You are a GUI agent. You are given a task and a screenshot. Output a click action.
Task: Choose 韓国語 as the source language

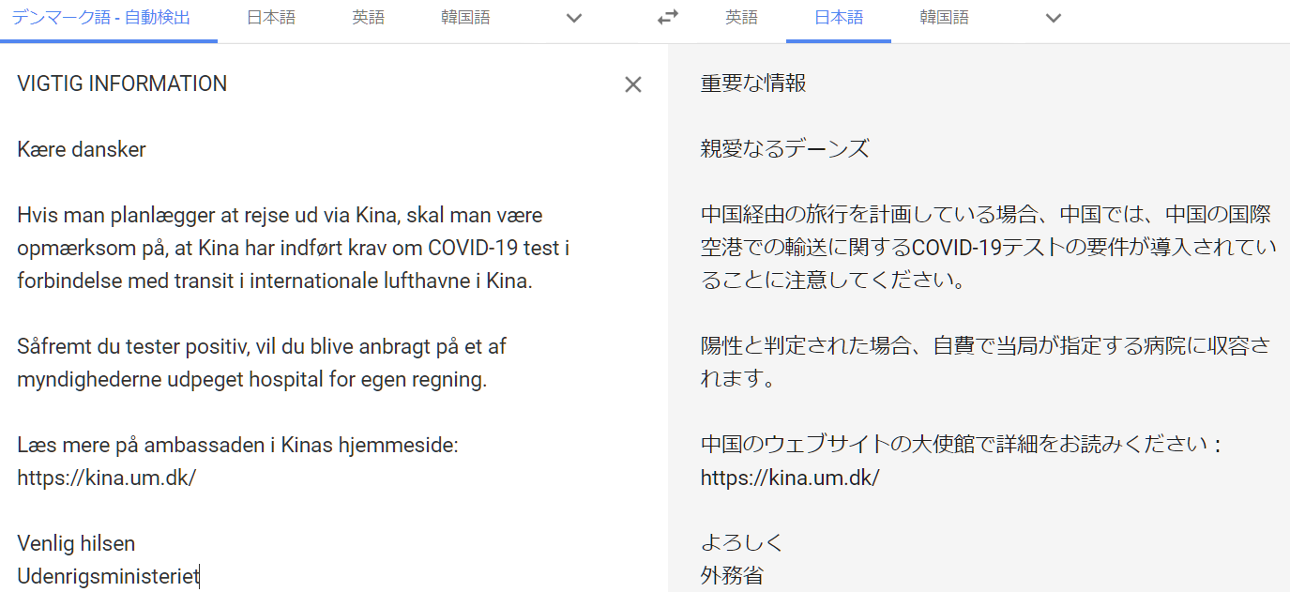[x=465, y=18]
